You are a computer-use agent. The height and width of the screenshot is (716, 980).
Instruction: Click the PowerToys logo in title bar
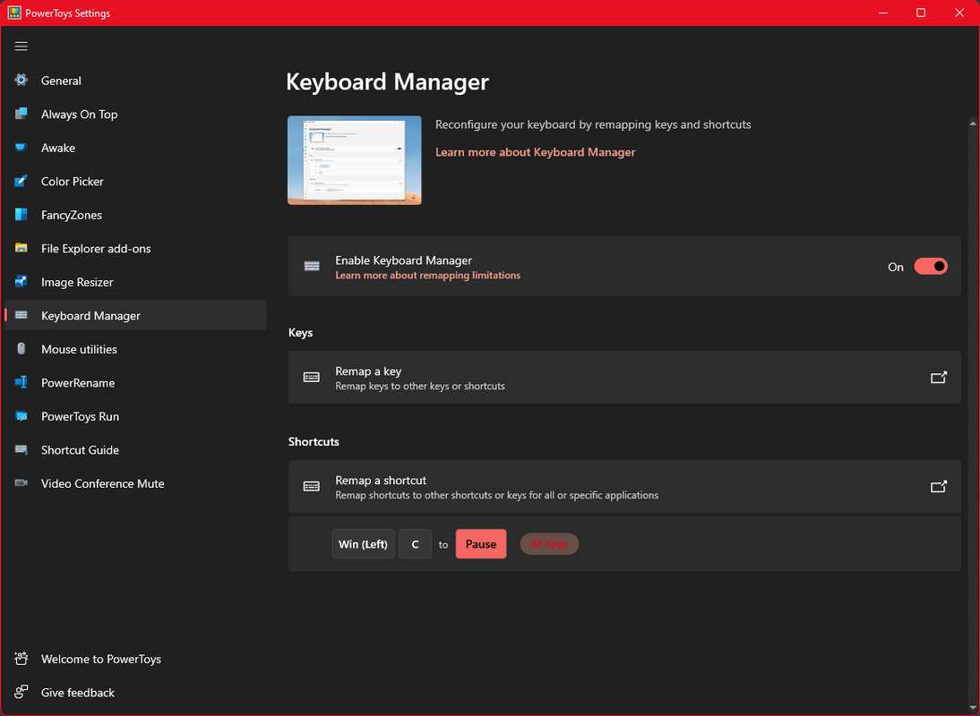13,13
